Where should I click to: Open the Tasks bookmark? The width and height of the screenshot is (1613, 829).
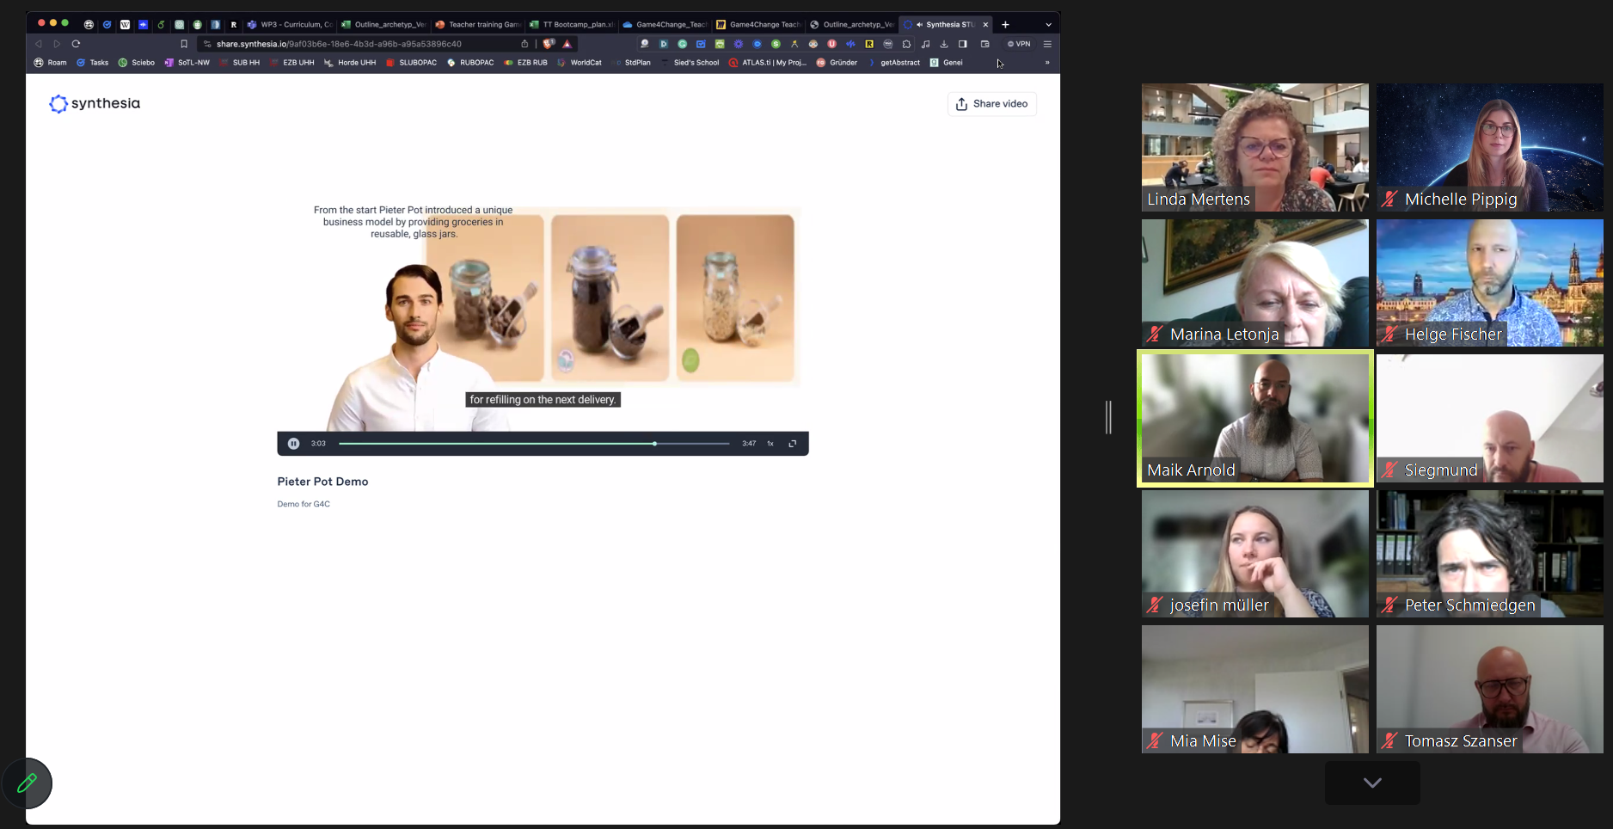pyautogui.click(x=93, y=63)
